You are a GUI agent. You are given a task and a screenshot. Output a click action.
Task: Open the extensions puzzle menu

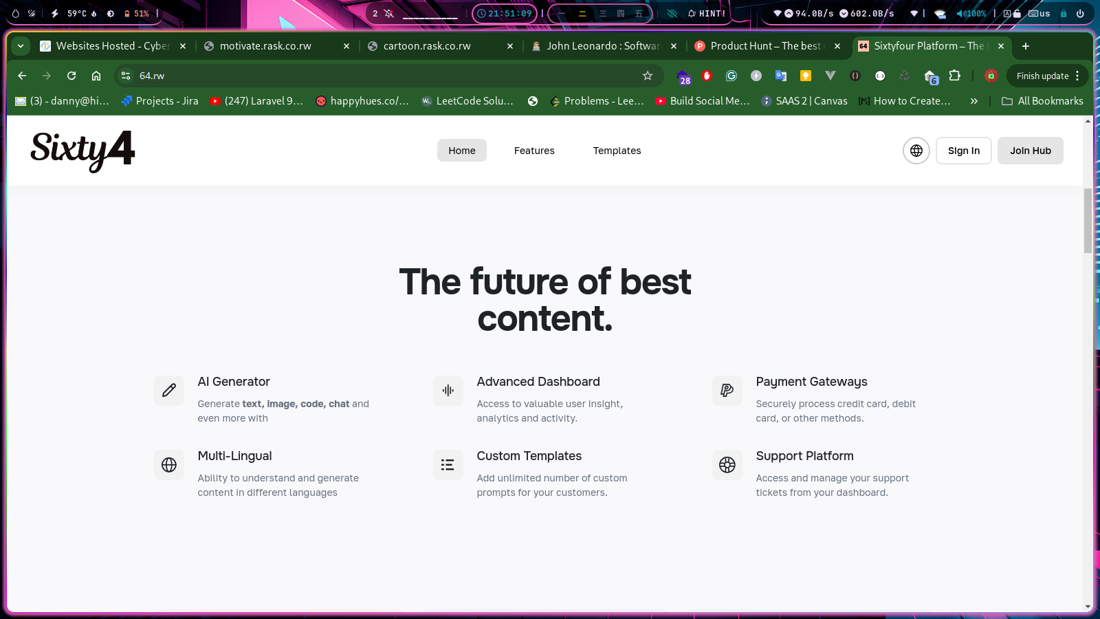955,76
